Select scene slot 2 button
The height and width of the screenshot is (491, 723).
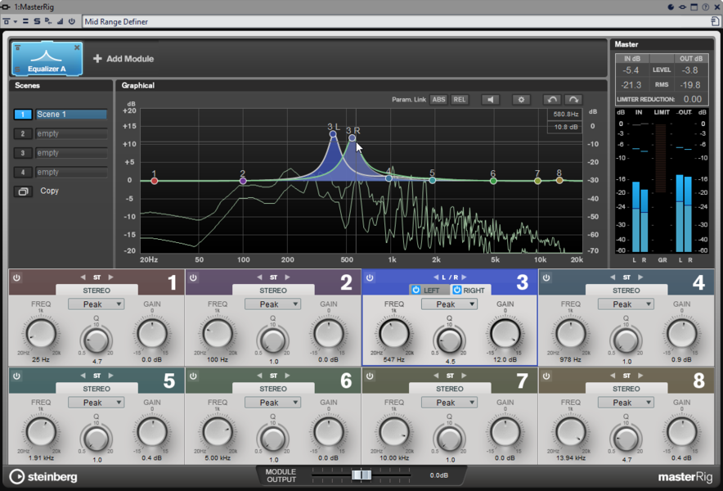click(23, 134)
